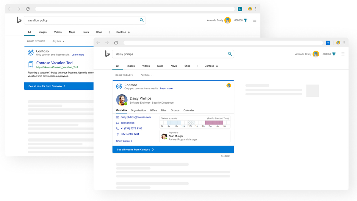The width and height of the screenshot is (357, 201).
Task: Click address bar in front browser window
Action: click(223, 43)
